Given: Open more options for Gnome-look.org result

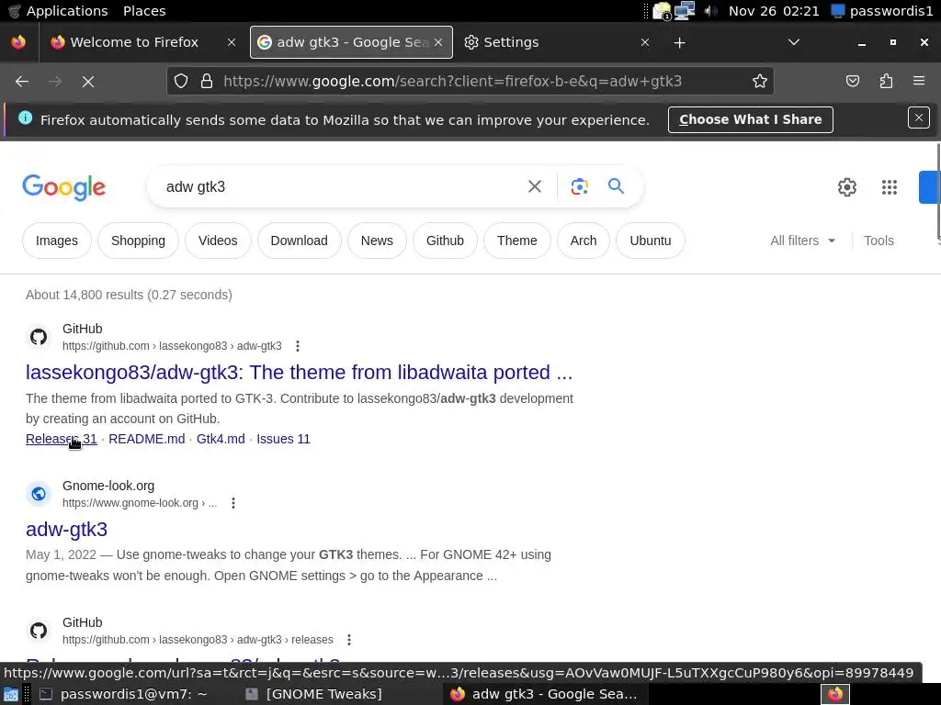Looking at the screenshot, I should coord(232,503).
